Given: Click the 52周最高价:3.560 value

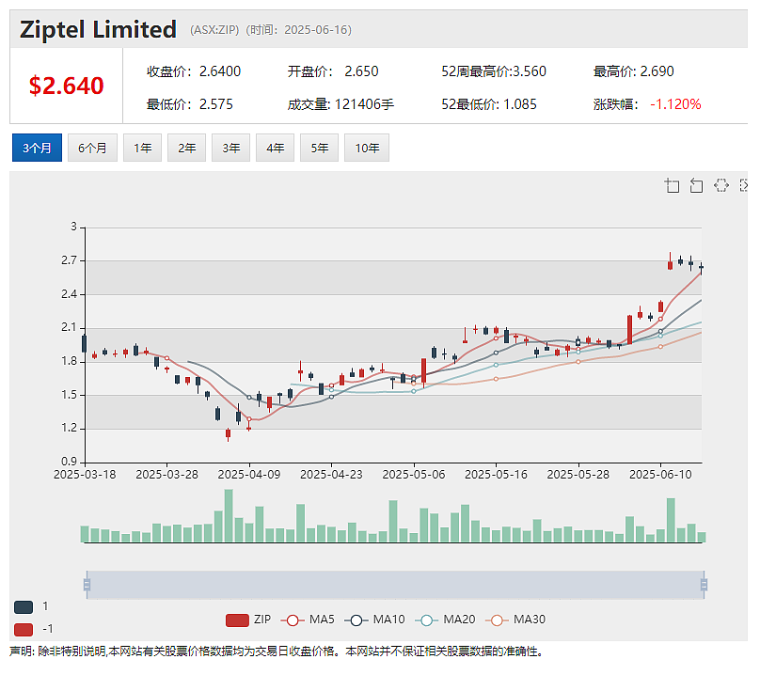Looking at the screenshot, I should pos(494,71).
